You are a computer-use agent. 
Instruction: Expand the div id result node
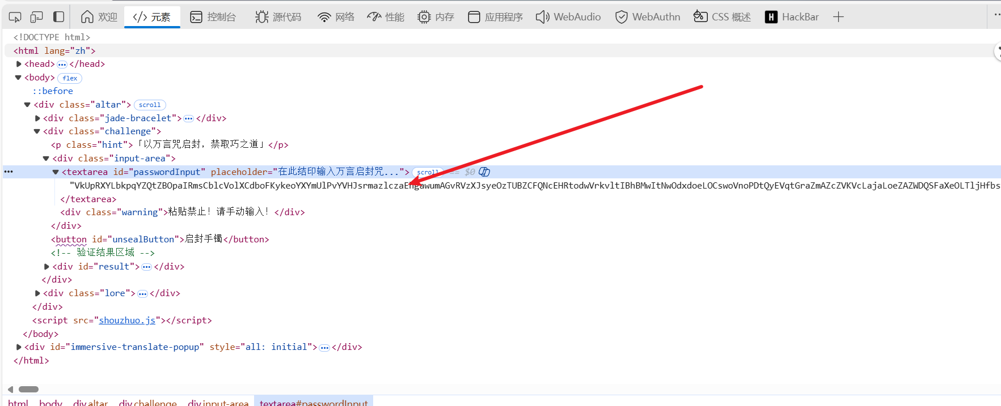[47, 267]
